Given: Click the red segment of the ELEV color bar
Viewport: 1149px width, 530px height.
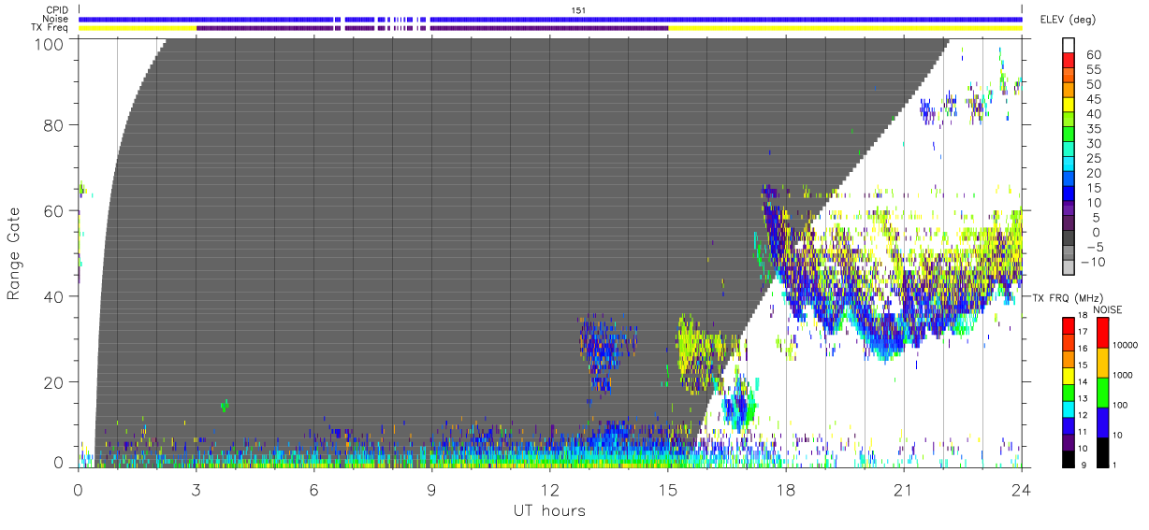Looking at the screenshot, I should point(1070,61).
